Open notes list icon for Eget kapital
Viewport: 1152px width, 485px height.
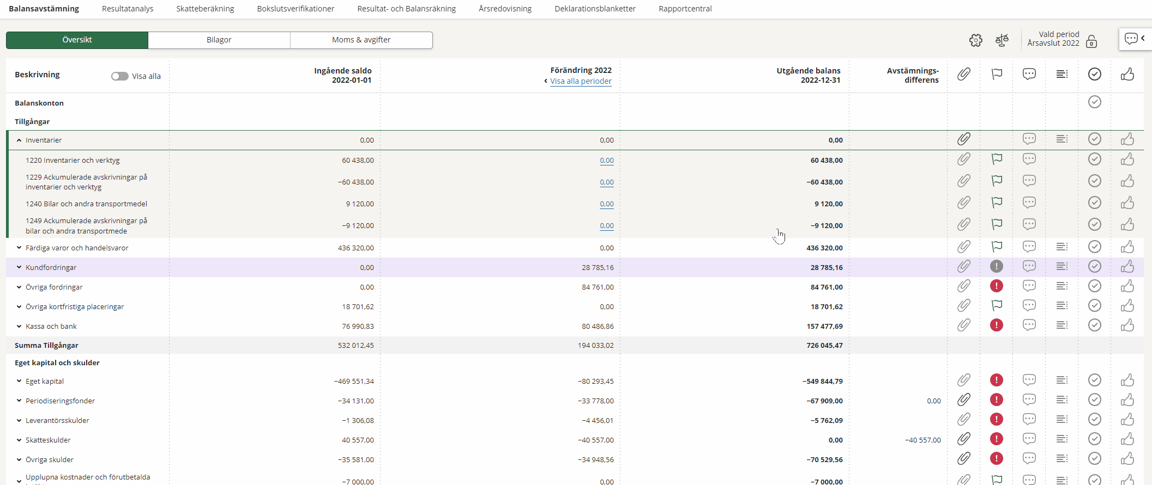click(x=1061, y=380)
